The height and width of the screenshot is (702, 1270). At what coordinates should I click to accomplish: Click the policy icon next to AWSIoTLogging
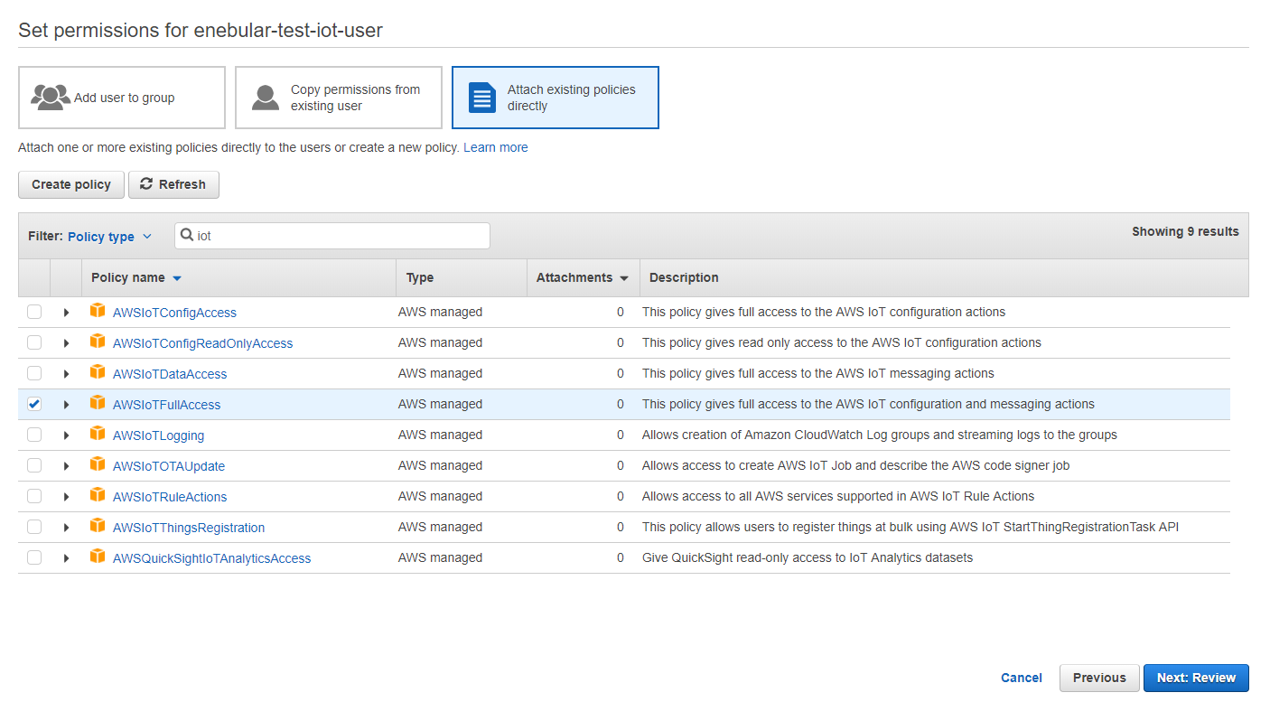(x=98, y=434)
